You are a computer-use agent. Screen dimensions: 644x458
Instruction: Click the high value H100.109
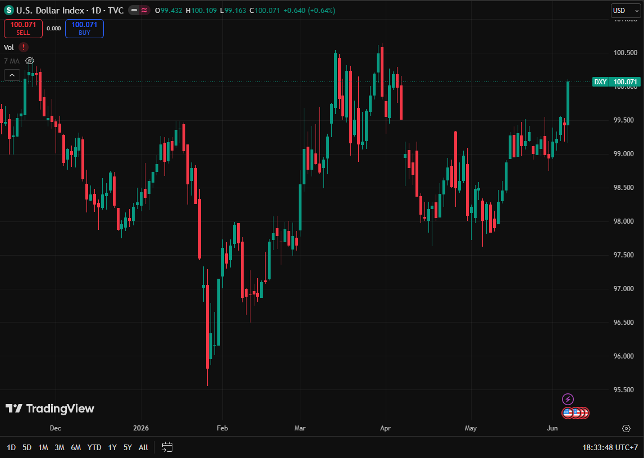click(x=201, y=11)
